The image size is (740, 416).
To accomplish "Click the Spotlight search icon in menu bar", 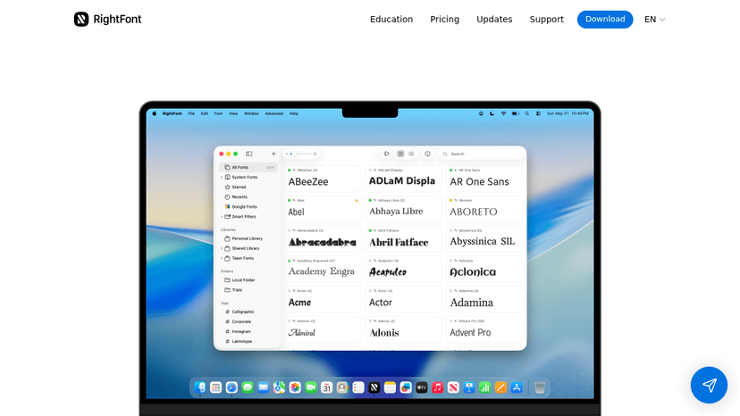I will click(x=527, y=113).
